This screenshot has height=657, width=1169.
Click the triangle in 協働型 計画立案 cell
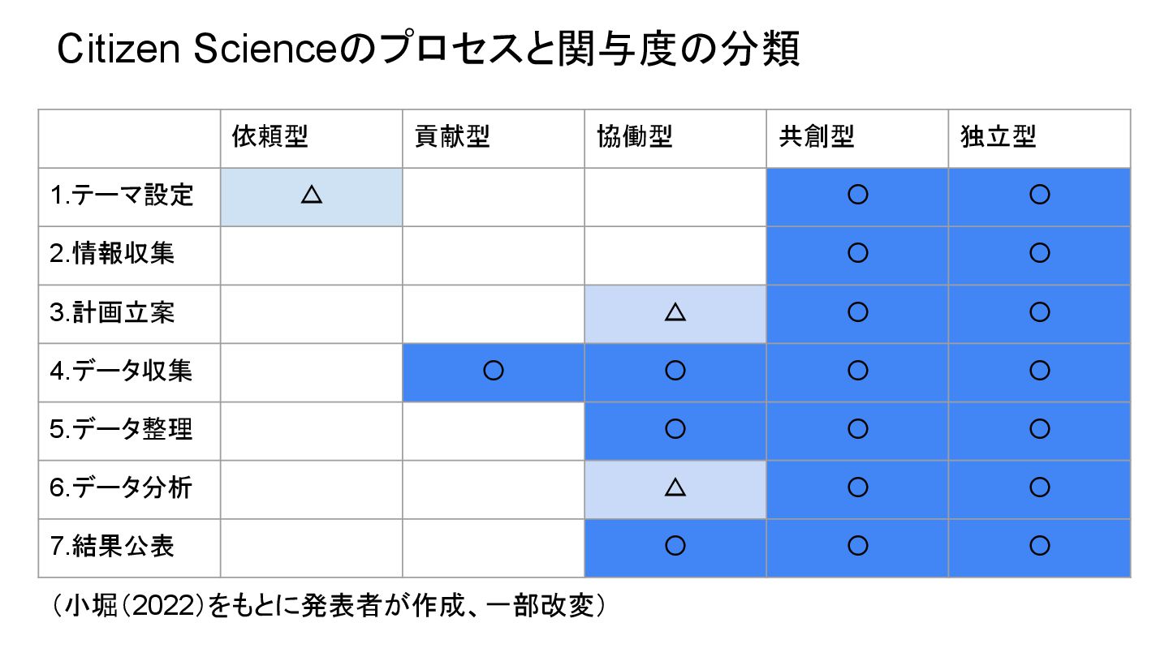(x=675, y=311)
